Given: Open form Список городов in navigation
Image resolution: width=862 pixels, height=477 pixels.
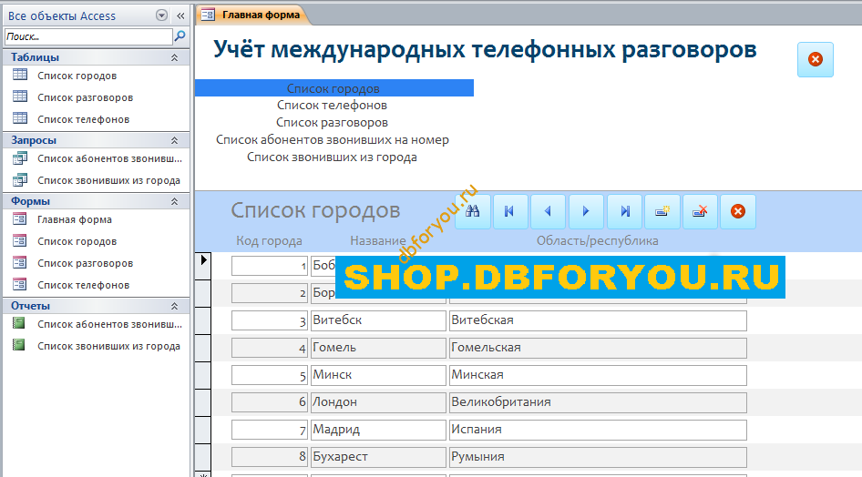Looking at the screenshot, I should (77, 241).
